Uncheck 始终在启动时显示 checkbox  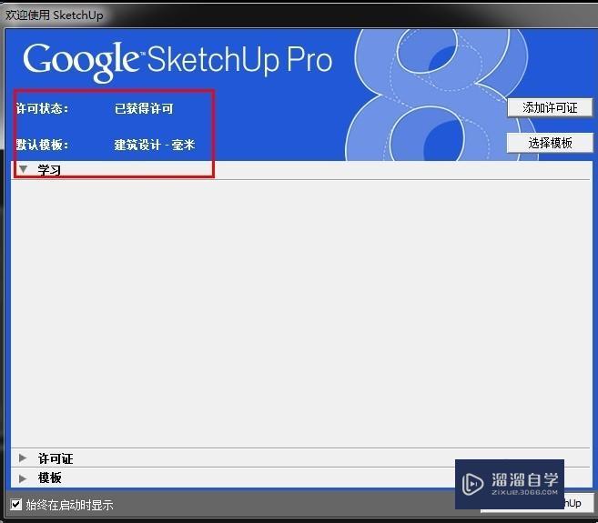click(16, 504)
